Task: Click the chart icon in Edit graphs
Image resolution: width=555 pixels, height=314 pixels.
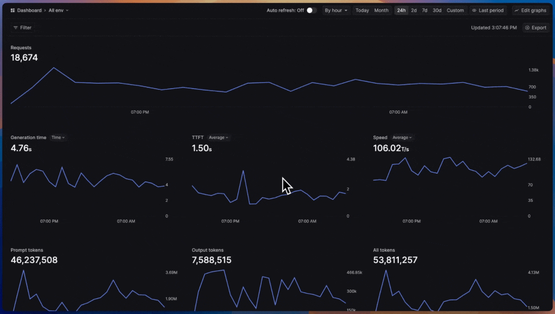Action: coord(517,10)
